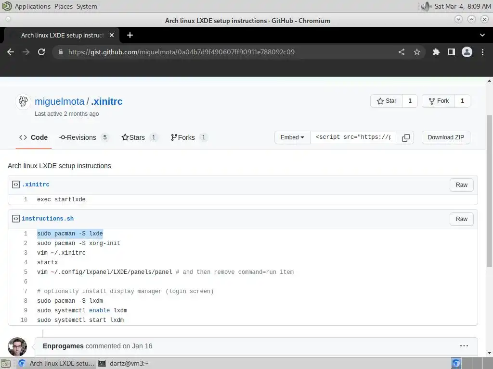The width and height of the screenshot is (493, 369).
Task: Select Chromium window in bottom taskbar
Action: pos(57,363)
